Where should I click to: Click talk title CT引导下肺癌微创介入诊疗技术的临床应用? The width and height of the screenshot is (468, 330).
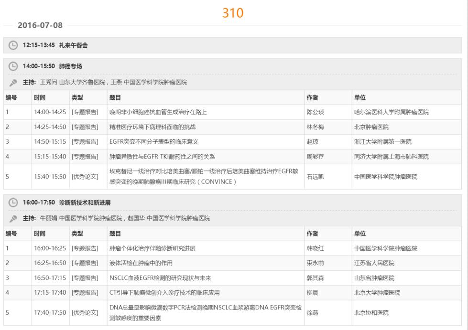coord(164,292)
